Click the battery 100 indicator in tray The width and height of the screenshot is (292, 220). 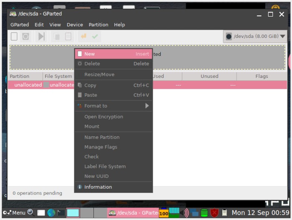coord(164,213)
